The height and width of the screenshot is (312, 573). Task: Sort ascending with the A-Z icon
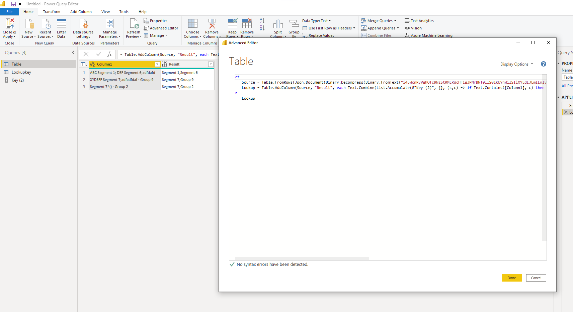click(x=262, y=21)
